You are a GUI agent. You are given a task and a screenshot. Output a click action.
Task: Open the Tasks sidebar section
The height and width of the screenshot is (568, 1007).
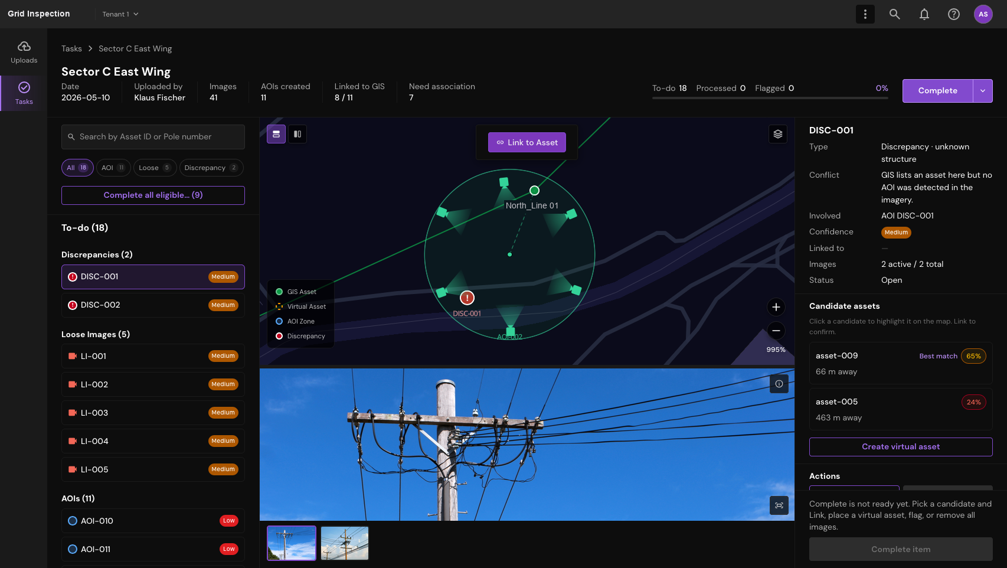[24, 93]
